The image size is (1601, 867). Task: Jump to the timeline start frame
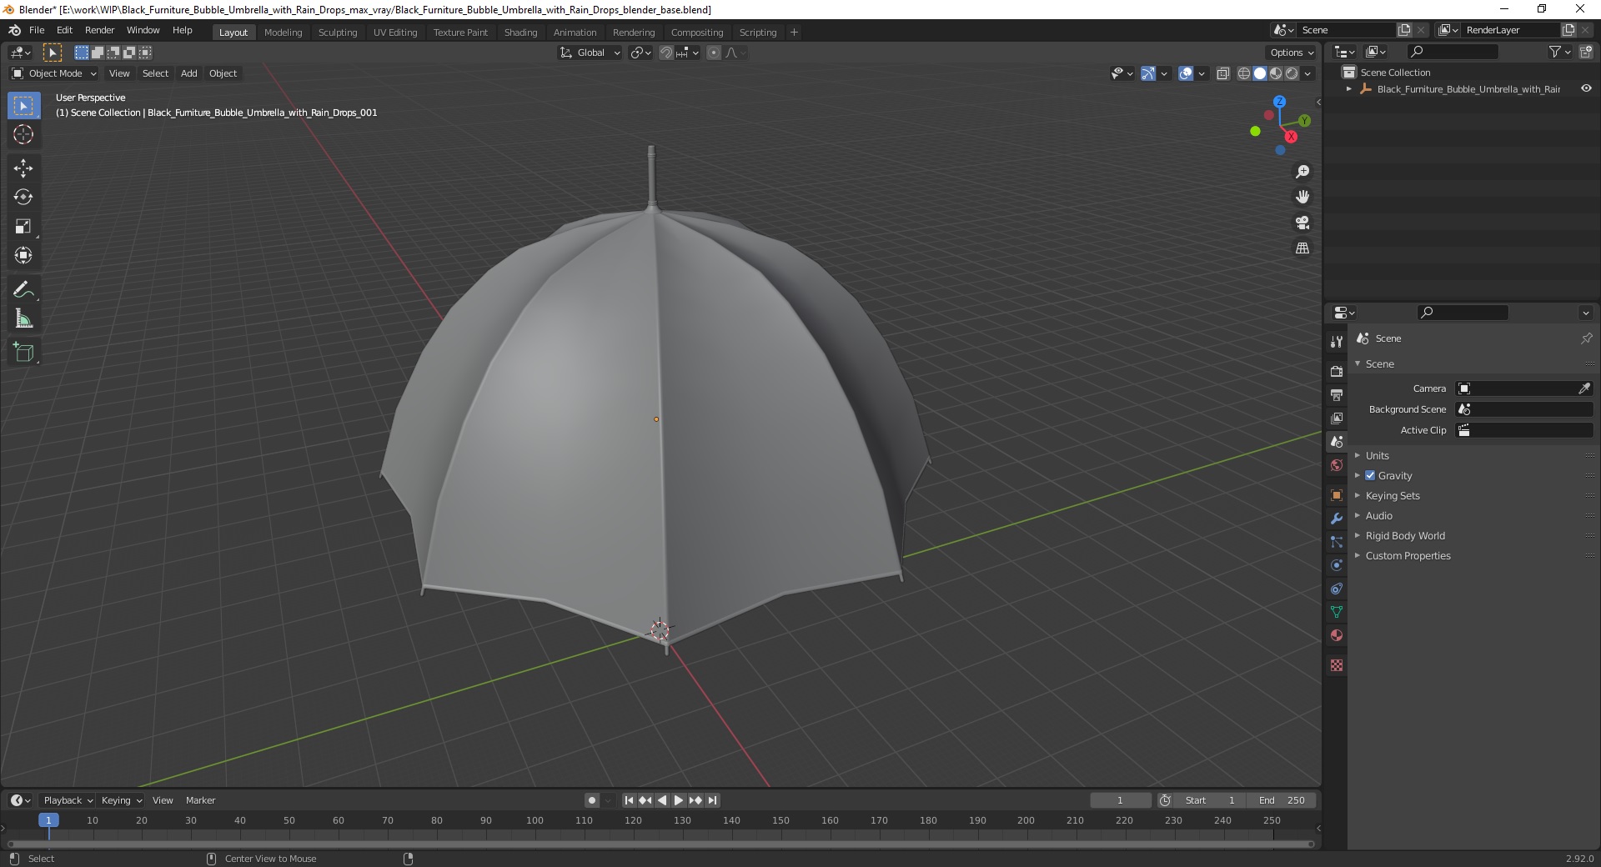pos(630,800)
